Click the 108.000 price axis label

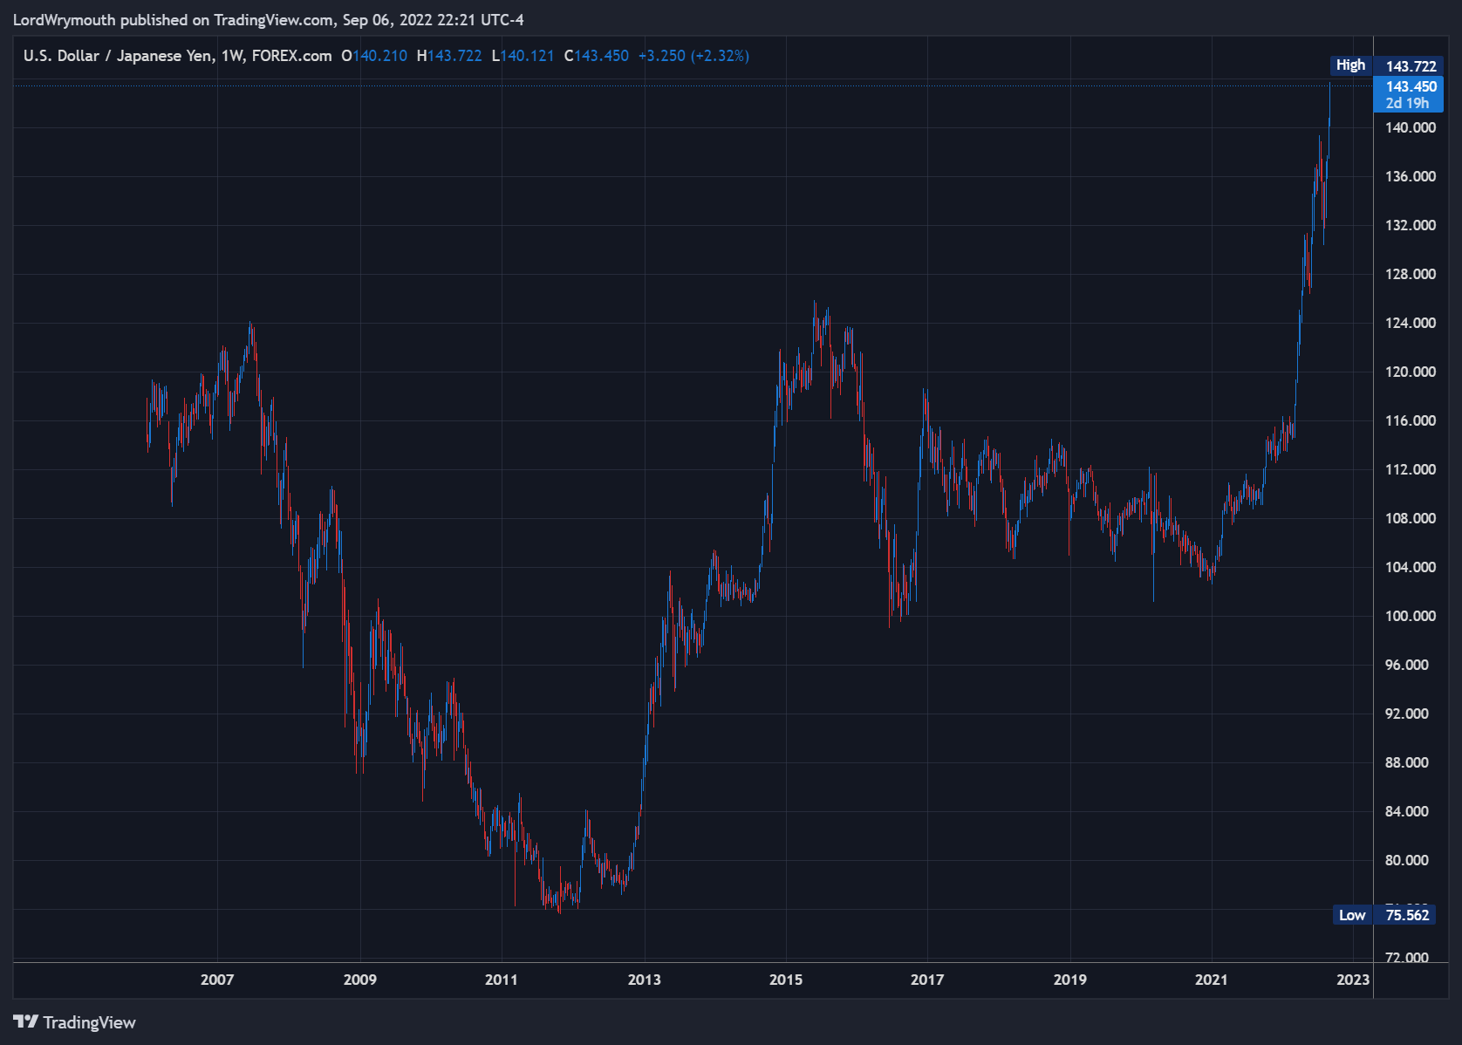click(x=1411, y=518)
